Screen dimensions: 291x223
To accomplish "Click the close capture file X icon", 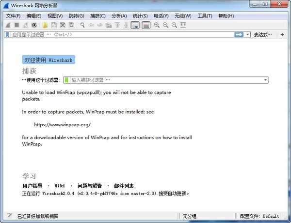I will (63, 25).
